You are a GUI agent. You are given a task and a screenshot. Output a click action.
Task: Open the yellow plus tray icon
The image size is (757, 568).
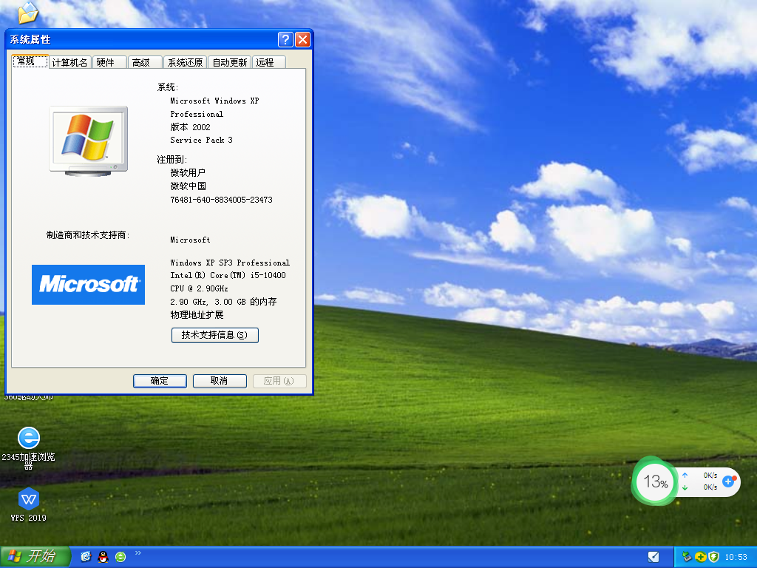tap(700, 557)
